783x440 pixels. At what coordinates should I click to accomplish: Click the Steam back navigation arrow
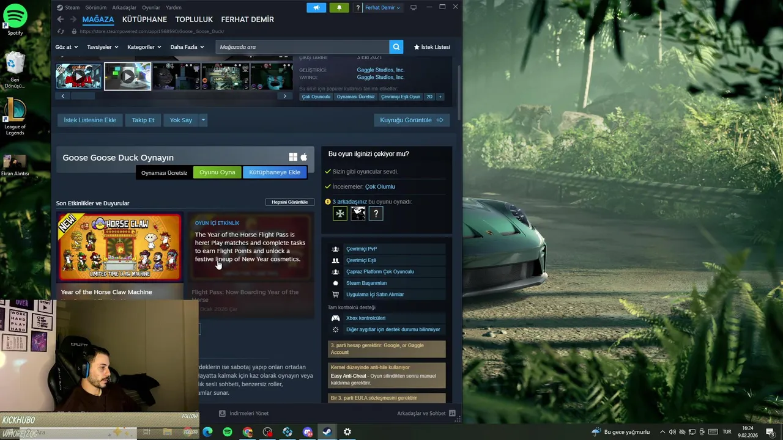[60, 20]
